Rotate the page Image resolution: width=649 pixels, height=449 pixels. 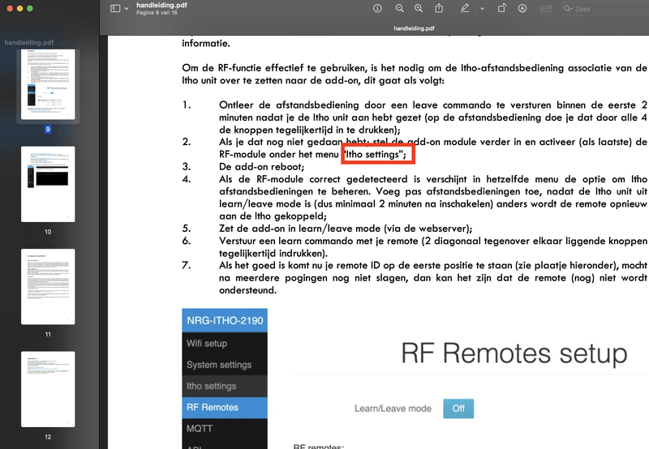pos(501,8)
